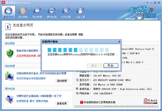The image size is (162, 111).
Task: Click the Driver Genius 2010 mascot logo
Action: pyautogui.click(x=142, y=13)
